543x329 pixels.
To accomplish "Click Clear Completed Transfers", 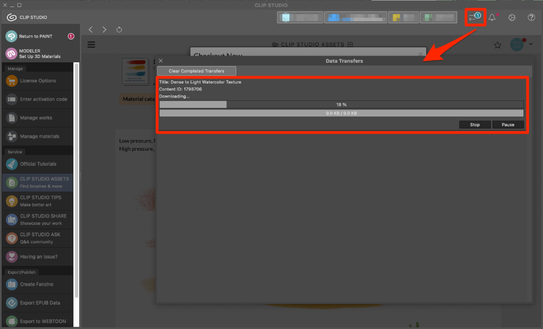I will point(196,70).
